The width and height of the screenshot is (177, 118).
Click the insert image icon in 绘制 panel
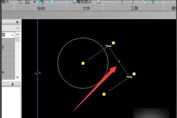pos(42,2)
